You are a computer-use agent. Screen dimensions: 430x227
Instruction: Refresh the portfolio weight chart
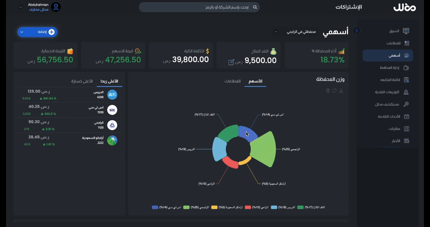[x=334, y=91]
